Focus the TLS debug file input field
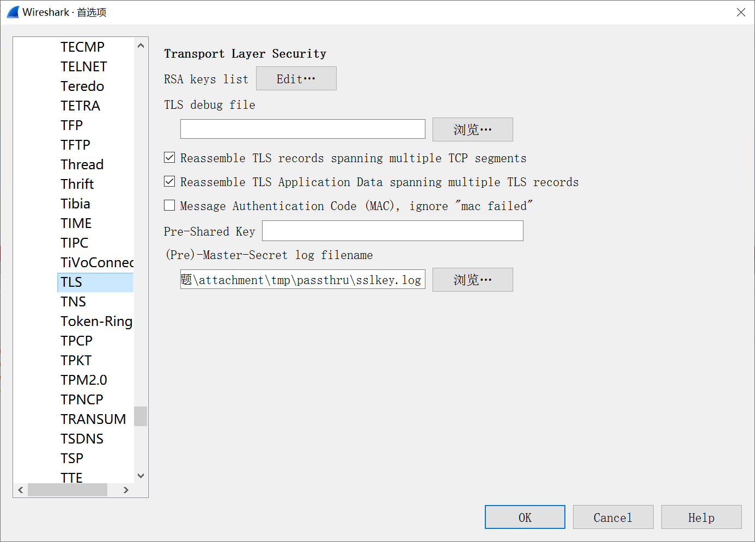 click(303, 129)
